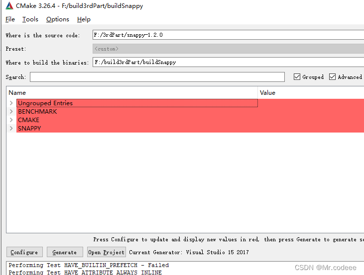Image resolution: width=364 pixels, height=275 pixels.
Task: Click the source code path field
Action: 228,35
